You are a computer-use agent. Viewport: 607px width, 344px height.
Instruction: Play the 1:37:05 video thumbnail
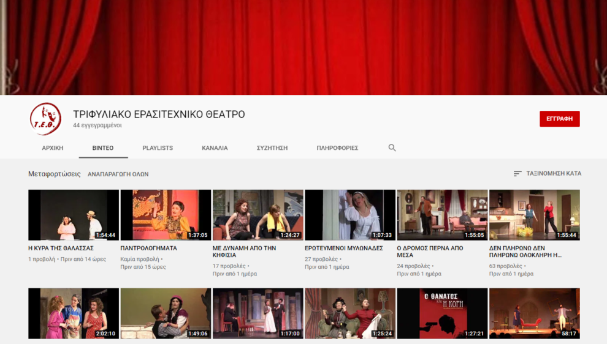click(x=166, y=215)
